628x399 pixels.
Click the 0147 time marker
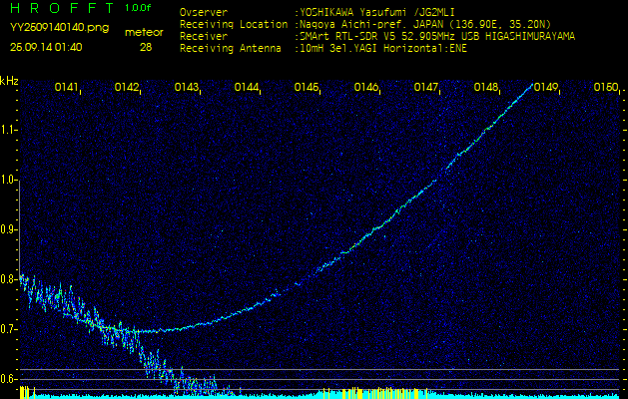coord(425,87)
